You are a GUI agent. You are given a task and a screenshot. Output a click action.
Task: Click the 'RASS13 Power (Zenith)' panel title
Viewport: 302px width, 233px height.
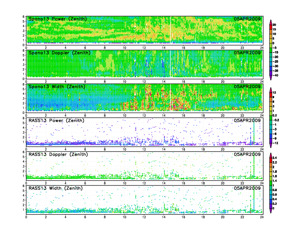point(56,121)
